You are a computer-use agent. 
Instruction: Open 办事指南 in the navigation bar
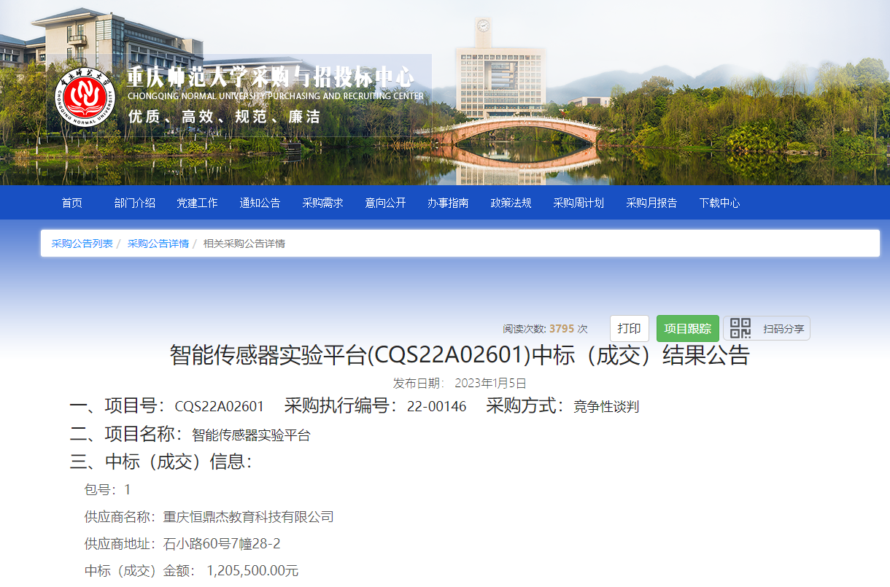tap(448, 203)
